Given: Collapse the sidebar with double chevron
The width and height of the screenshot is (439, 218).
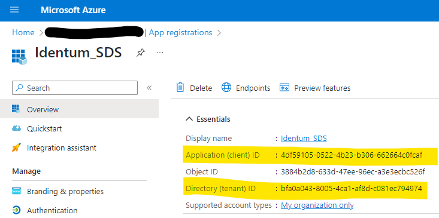Looking at the screenshot, I should tap(149, 88).
